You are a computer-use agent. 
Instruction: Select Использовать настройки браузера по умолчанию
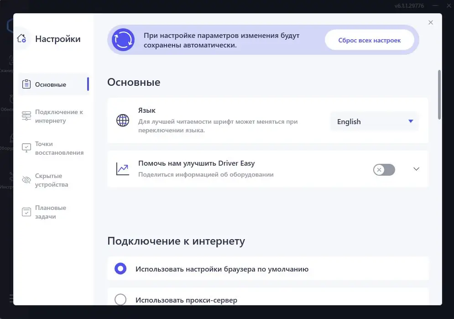[120, 268]
